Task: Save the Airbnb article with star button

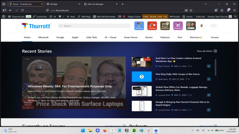Action: [209, 95]
